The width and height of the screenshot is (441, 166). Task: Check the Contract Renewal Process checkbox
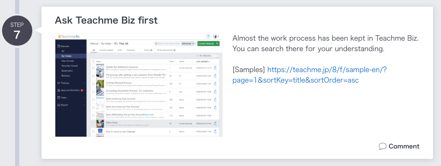point(93,84)
